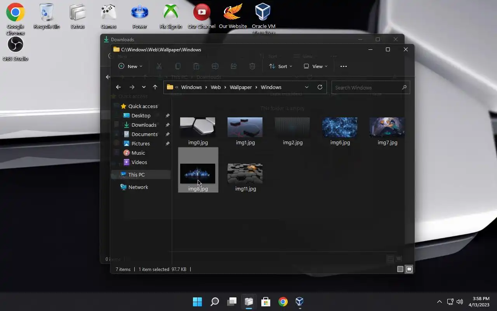497x311 pixels.
Task: Expand recent locations chevron
Action: click(x=144, y=87)
